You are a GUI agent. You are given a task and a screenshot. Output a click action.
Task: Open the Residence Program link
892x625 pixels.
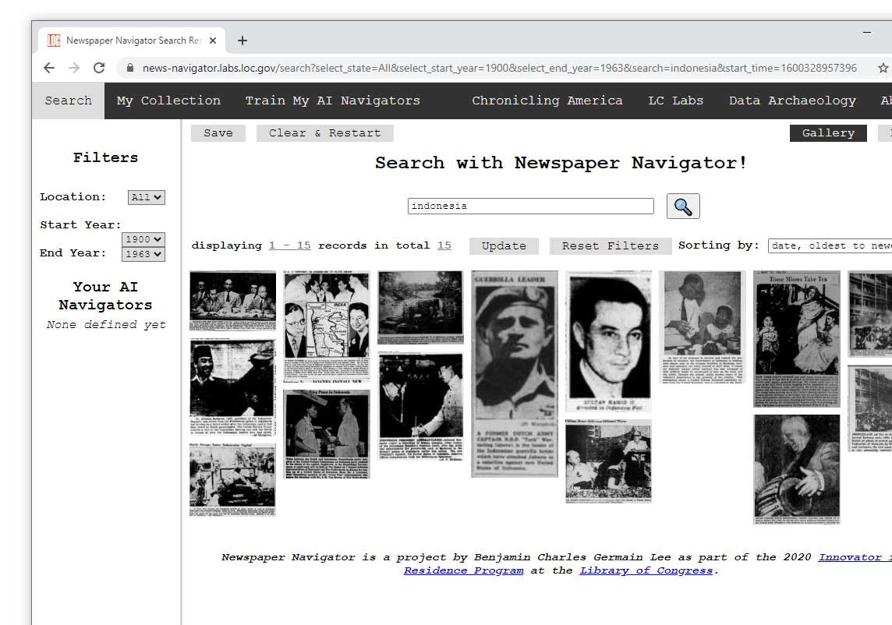click(x=464, y=570)
